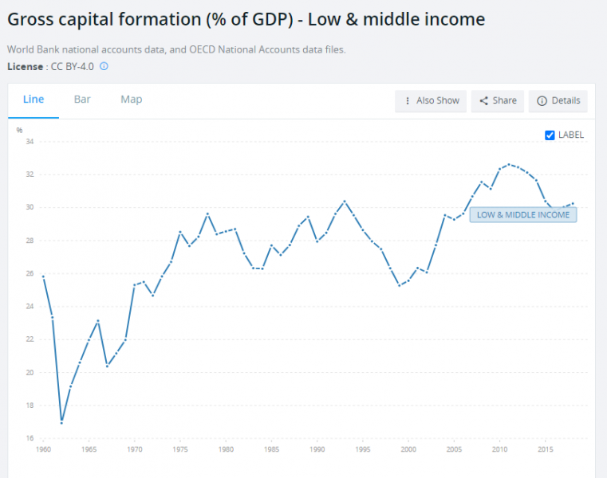607x478 pixels.
Task: Click the Also Show dots icon
Action: [x=408, y=101]
